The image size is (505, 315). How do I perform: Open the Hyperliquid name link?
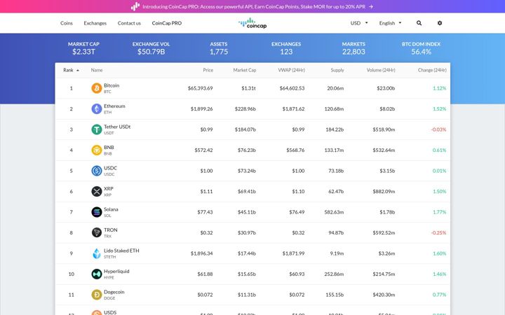[116, 272]
